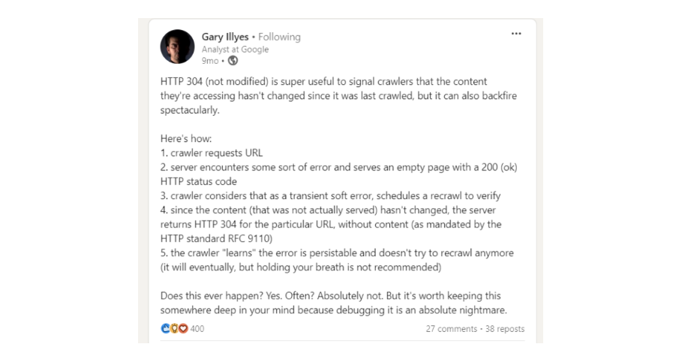679x350 pixels.
Task: View the 400 reactions count
Action: 197,329
